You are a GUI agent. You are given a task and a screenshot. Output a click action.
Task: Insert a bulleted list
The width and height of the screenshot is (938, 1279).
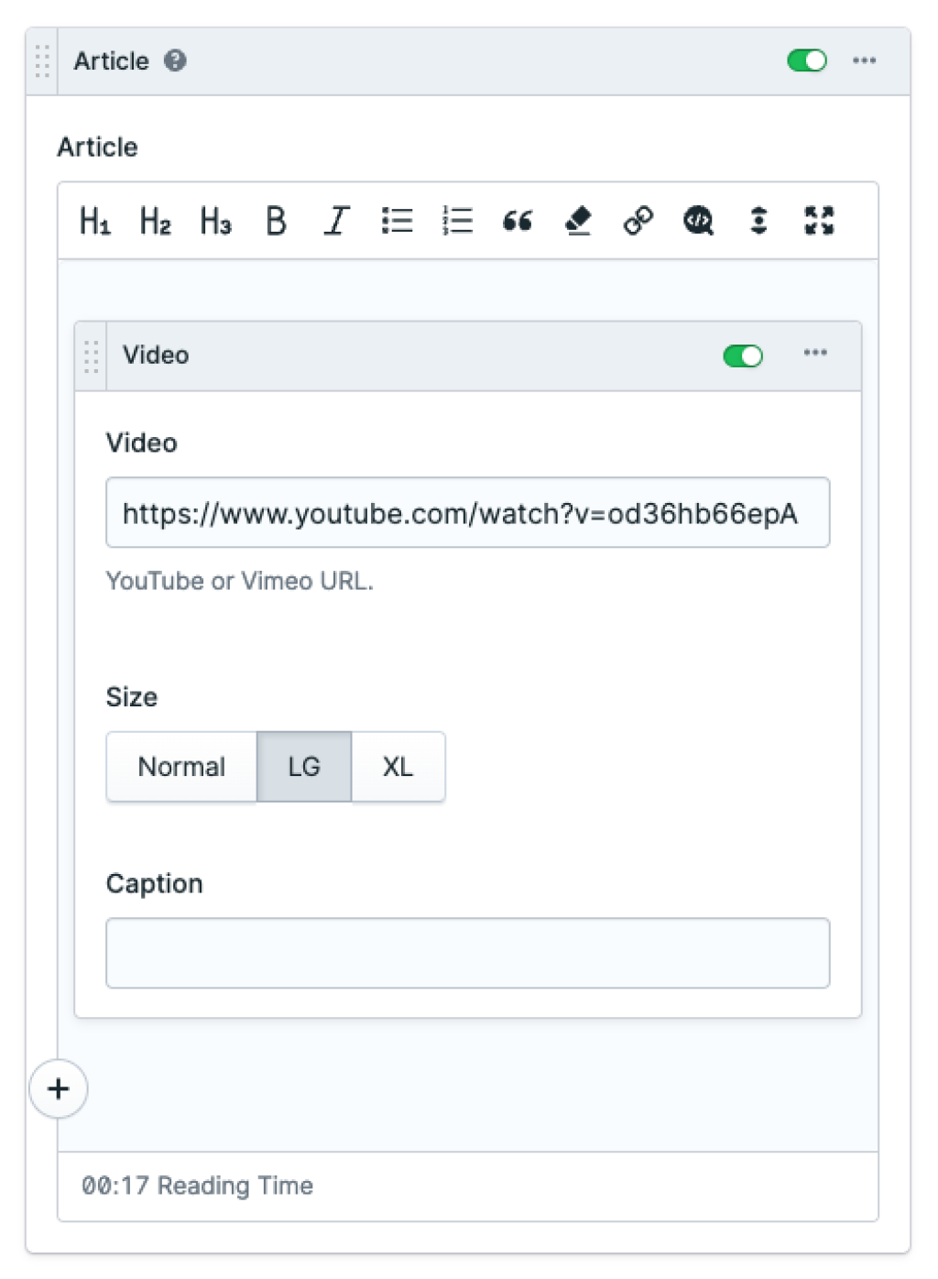(396, 220)
